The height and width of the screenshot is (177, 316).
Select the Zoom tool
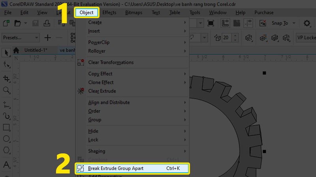coord(6,90)
